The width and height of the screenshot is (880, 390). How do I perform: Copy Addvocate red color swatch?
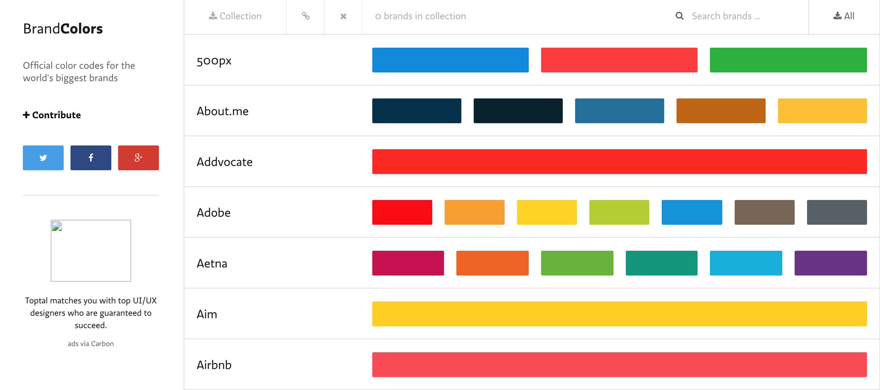tap(620, 162)
